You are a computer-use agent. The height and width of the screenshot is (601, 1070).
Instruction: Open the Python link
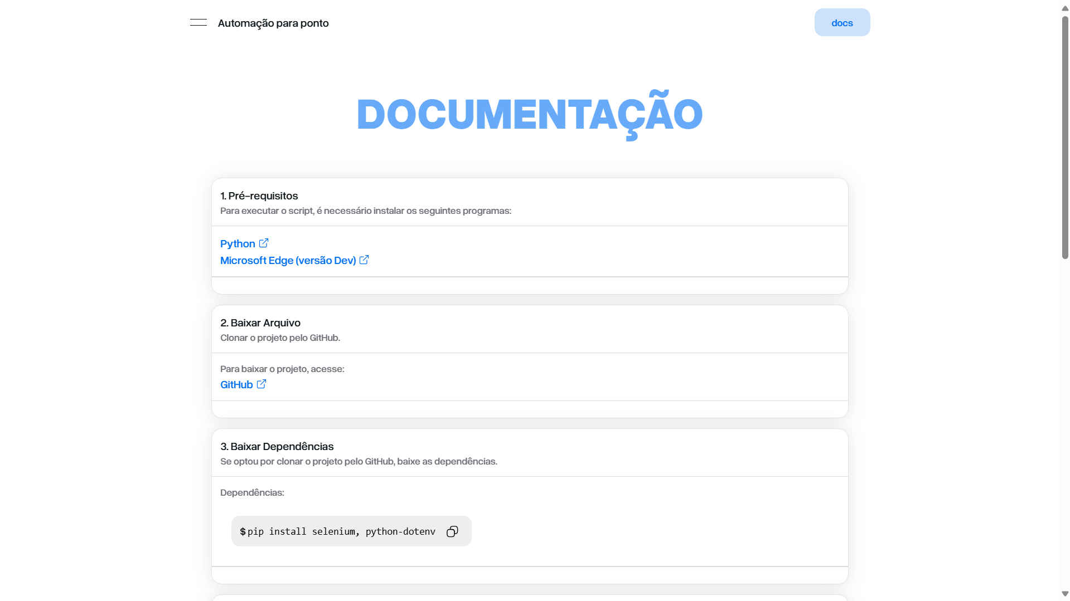click(x=238, y=243)
